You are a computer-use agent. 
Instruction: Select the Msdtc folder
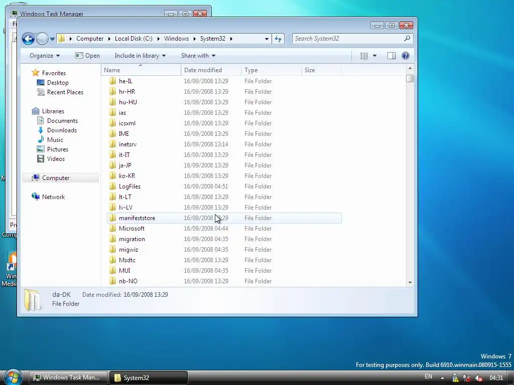(x=224, y=260)
